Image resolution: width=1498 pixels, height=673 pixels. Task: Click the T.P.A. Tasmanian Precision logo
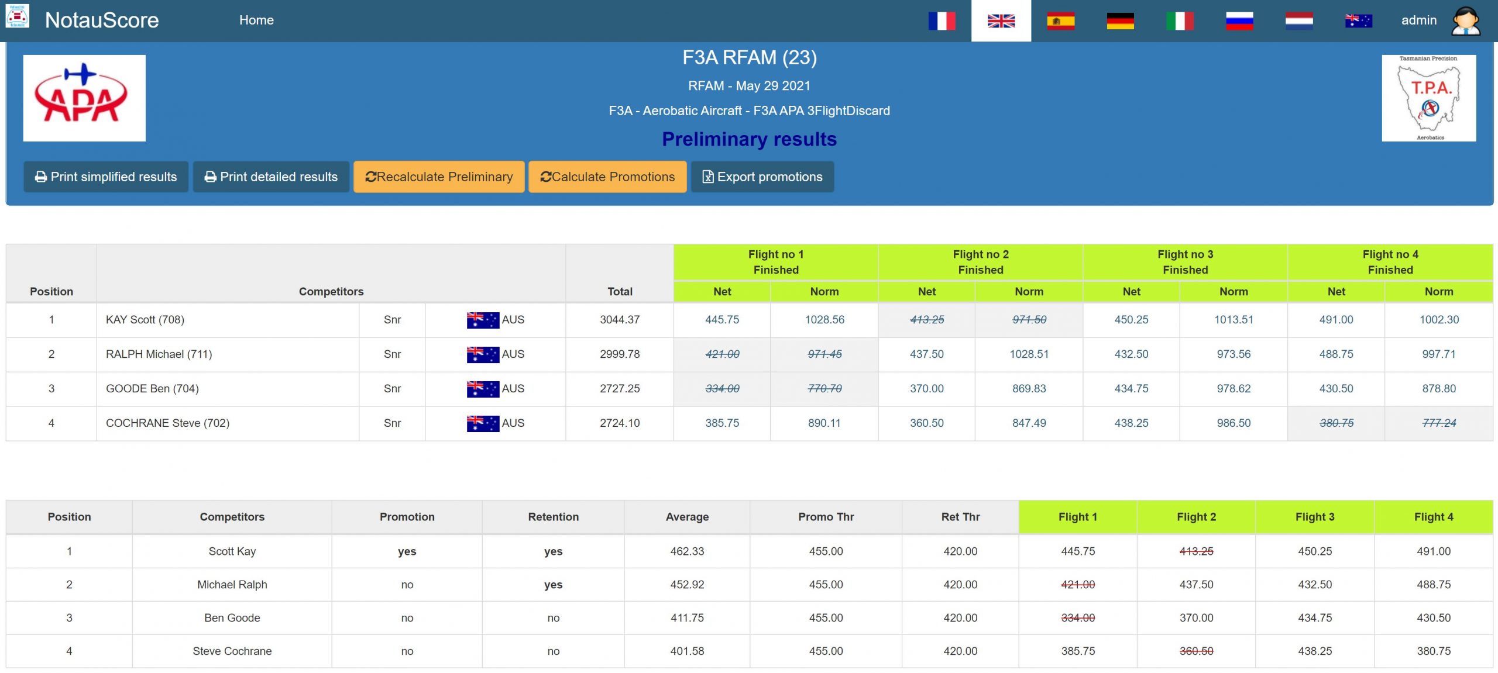(1429, 98)
